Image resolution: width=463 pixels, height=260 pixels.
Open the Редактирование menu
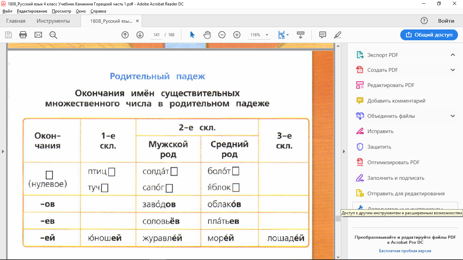click(x=32, y=11)
